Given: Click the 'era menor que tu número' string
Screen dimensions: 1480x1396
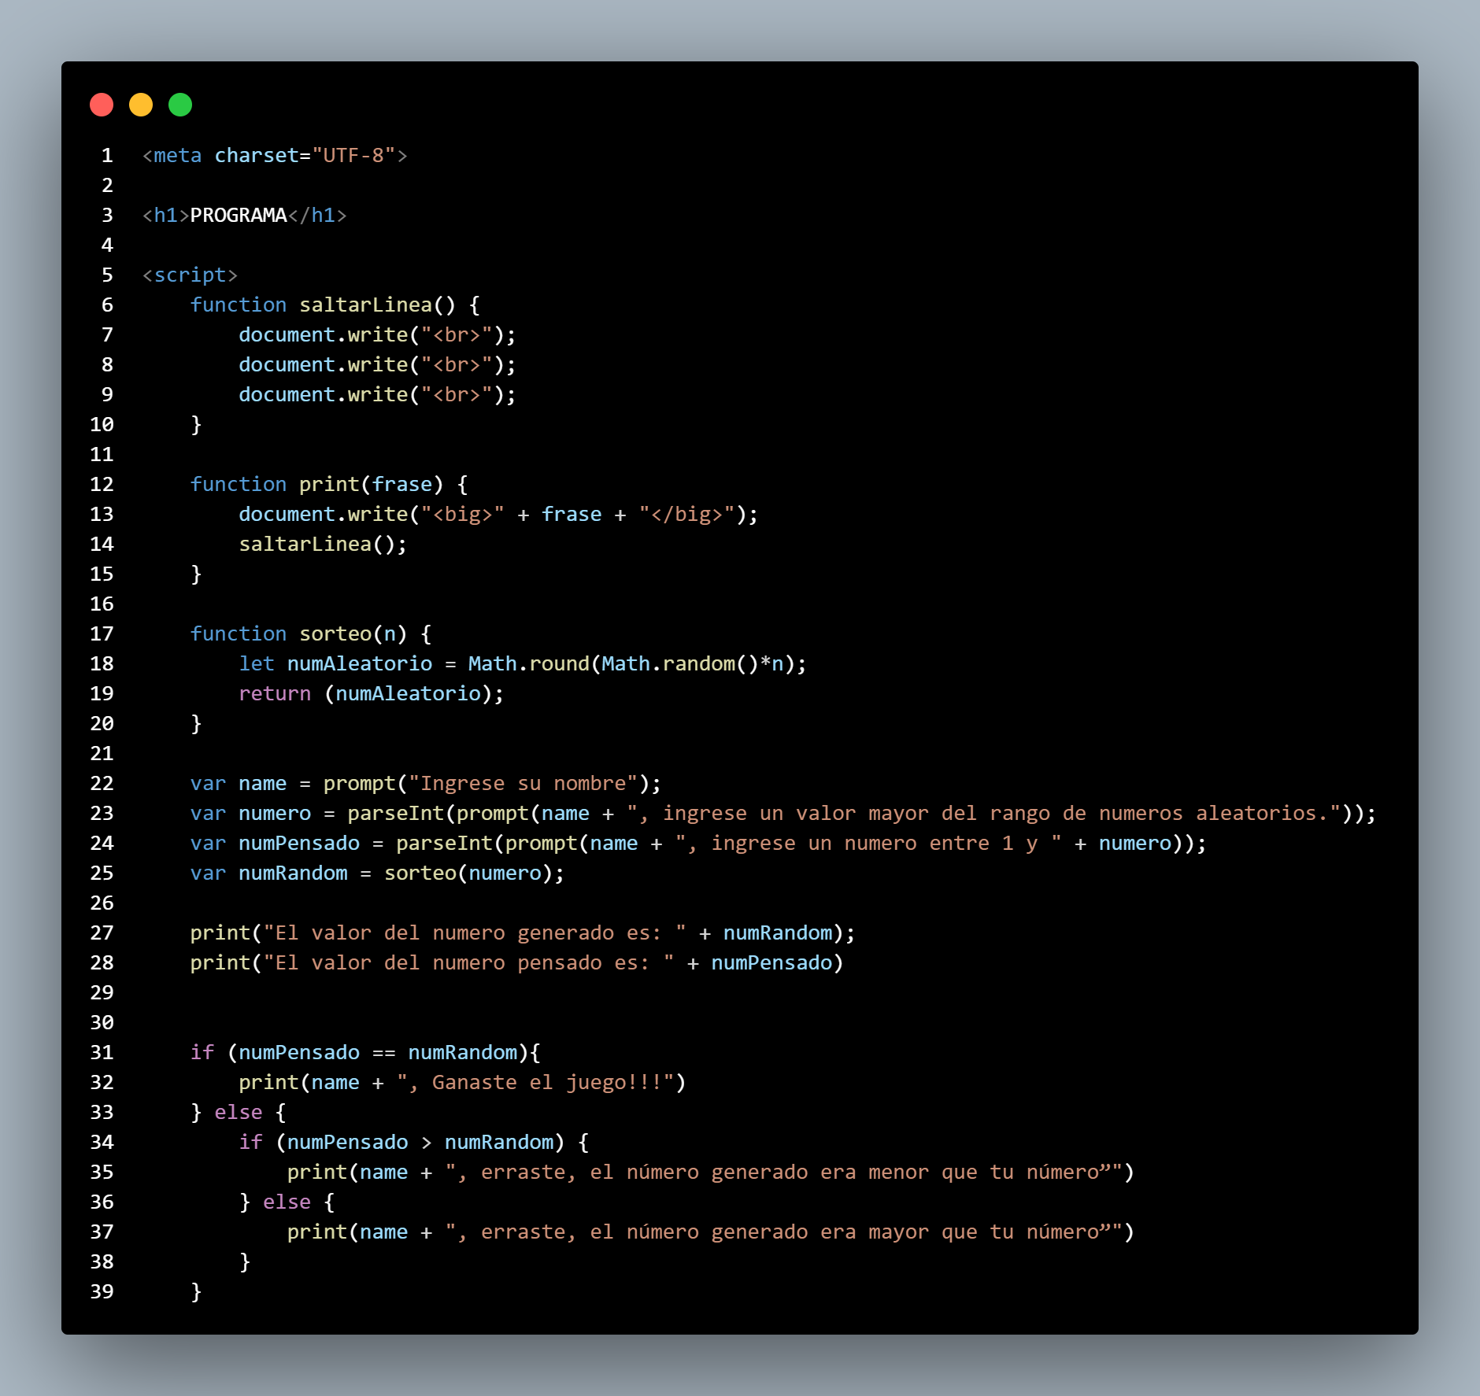Looking at the screenshot, I should (x=960, y=1173).
